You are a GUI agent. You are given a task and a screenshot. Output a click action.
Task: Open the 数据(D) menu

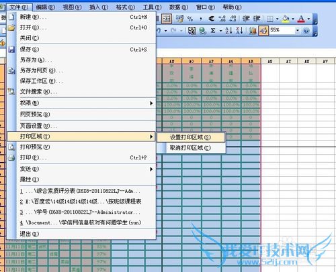179,7
